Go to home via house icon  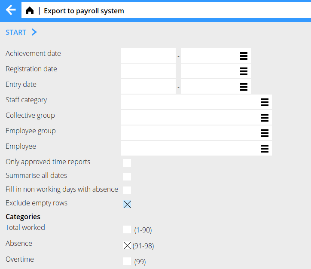[30, 11]
